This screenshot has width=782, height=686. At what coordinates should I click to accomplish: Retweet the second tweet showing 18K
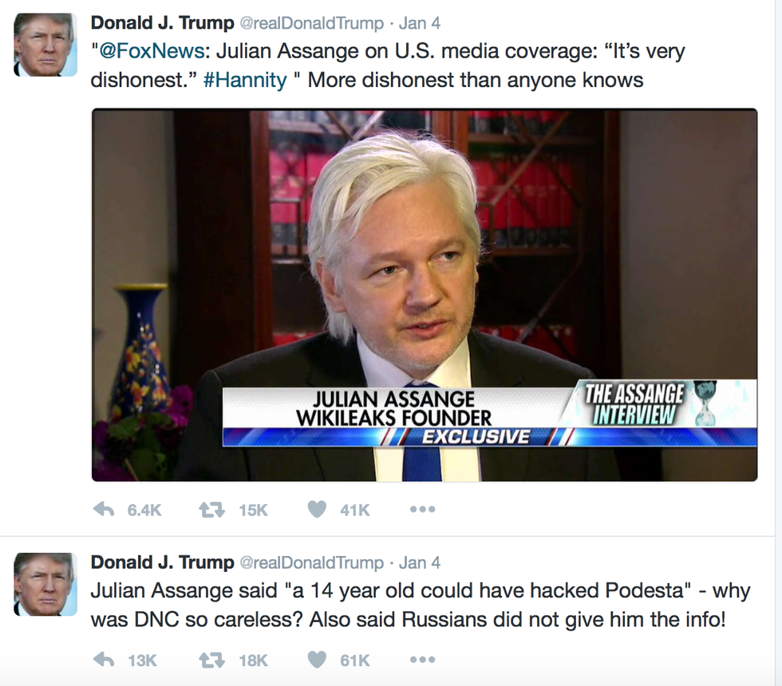[x=212, y=660]
